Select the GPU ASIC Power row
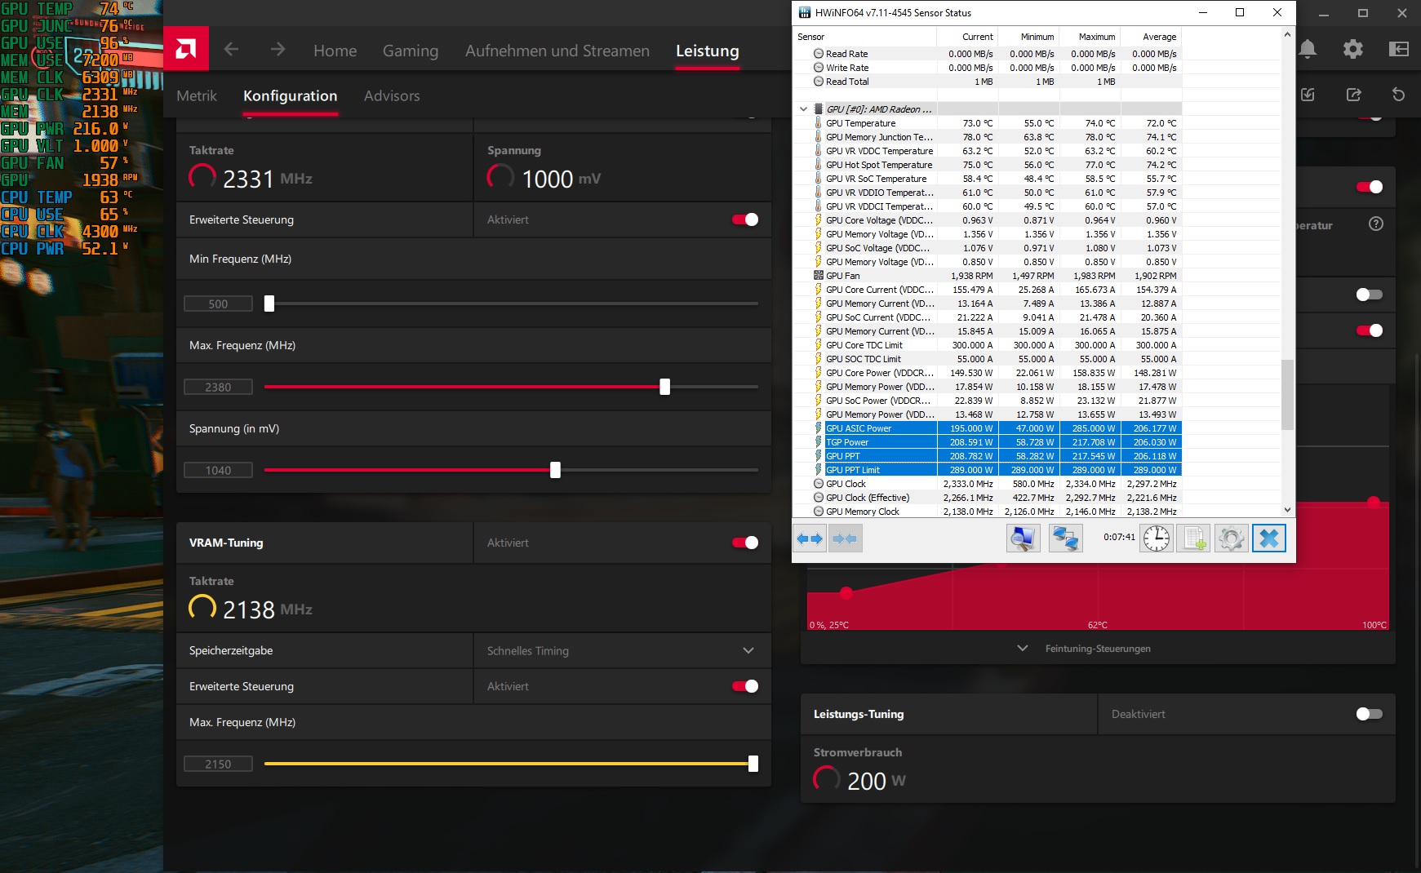 click(x=988, y=428)
